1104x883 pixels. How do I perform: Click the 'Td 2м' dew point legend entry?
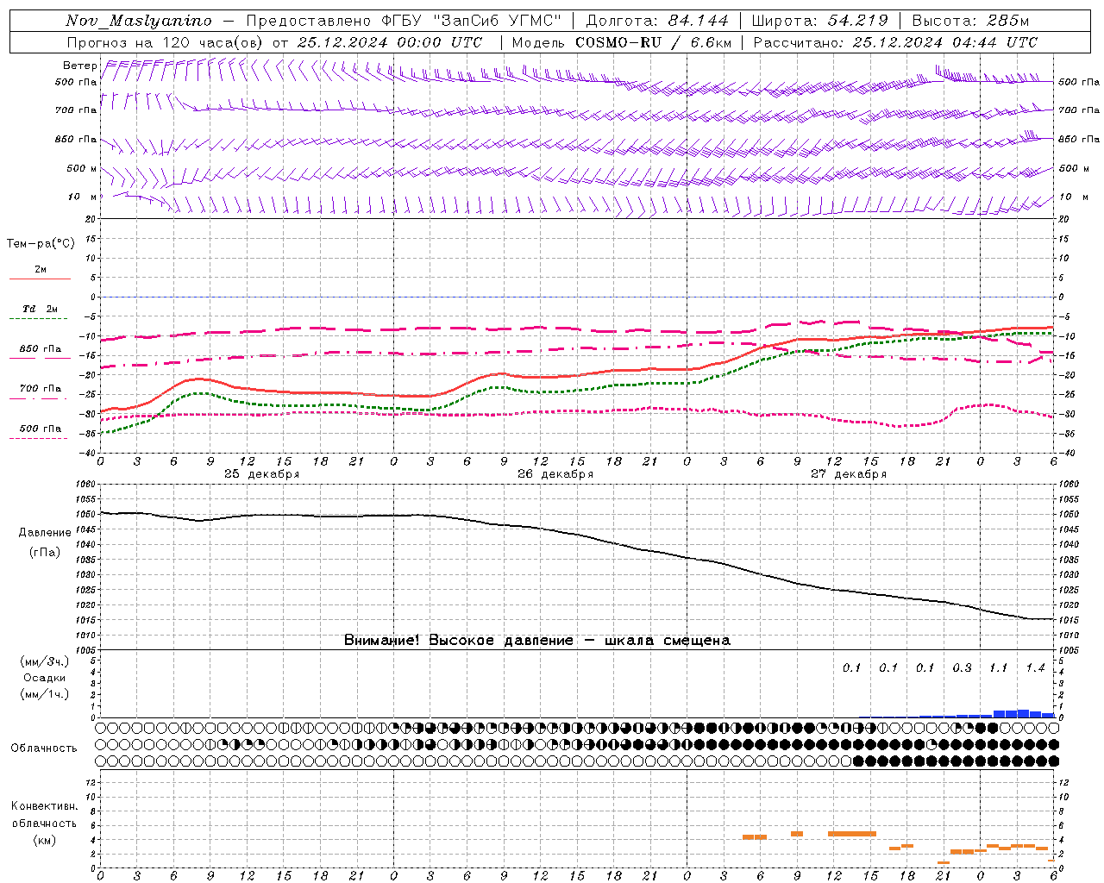(41, 309)
